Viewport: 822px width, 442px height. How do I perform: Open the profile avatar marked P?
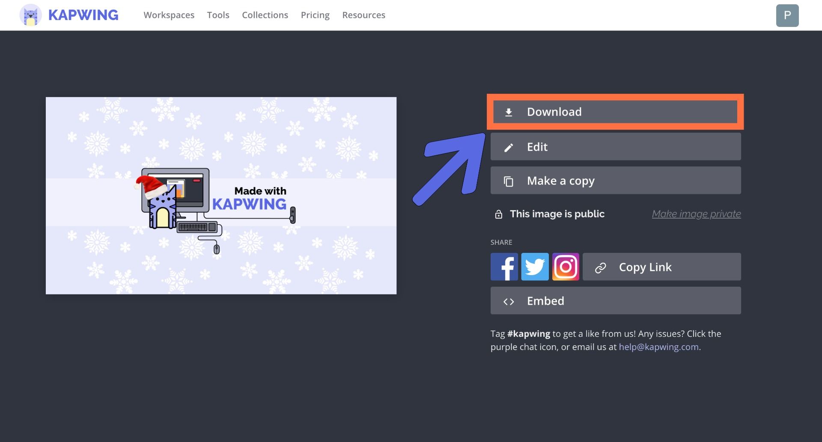pos(788,15)
